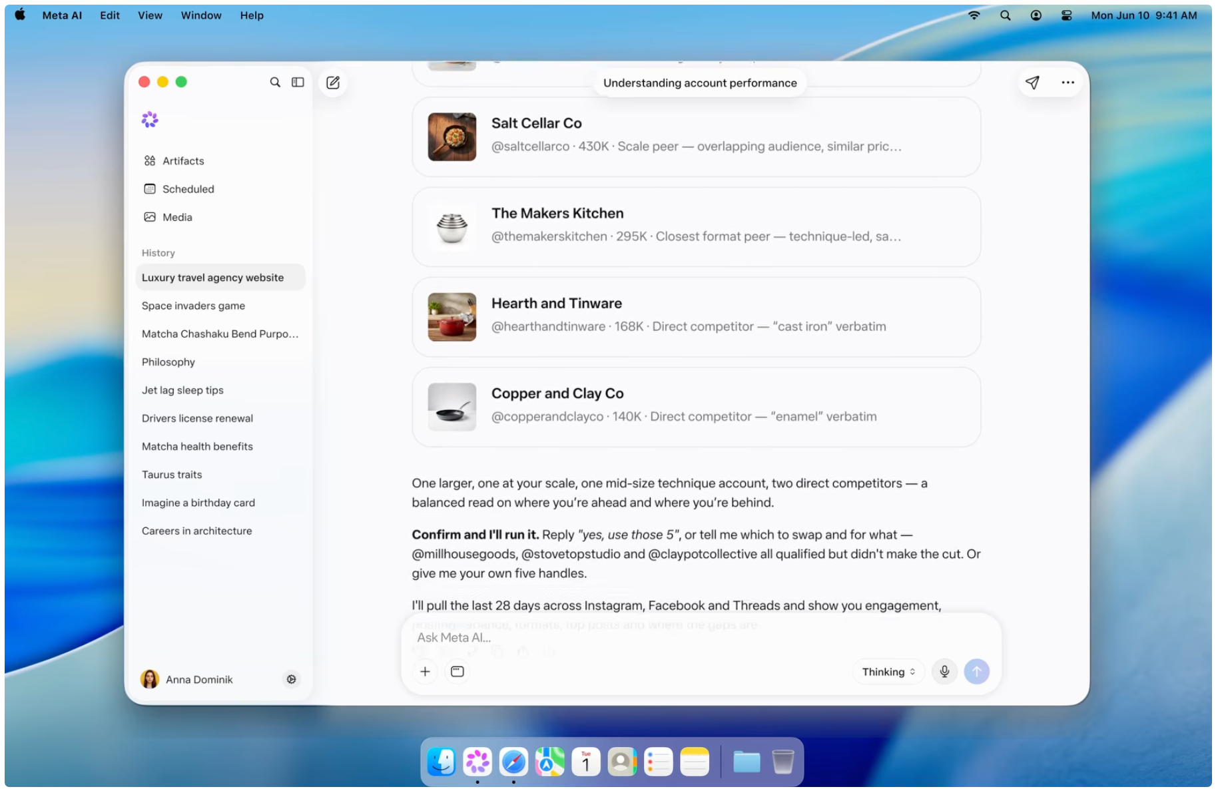1216x791 pixels.
Task: Open the Matcha Chashaku Bend Purpo… chat
Action: click(x=220, y=334)
